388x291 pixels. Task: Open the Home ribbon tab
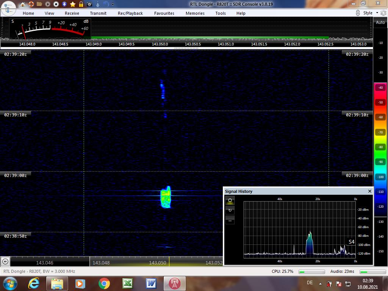pyautogui.click(x=28, y=13)
